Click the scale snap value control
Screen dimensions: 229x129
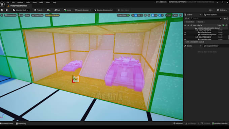[168, 15]
